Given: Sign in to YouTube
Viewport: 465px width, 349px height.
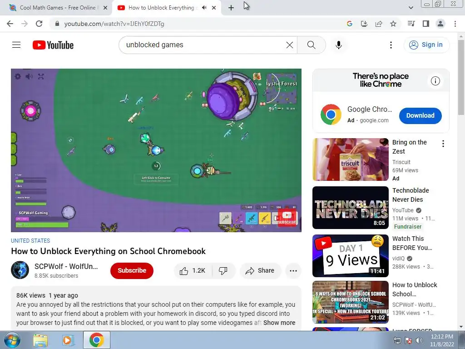Looking at the screenshot, I should click(x=426, y=45).
